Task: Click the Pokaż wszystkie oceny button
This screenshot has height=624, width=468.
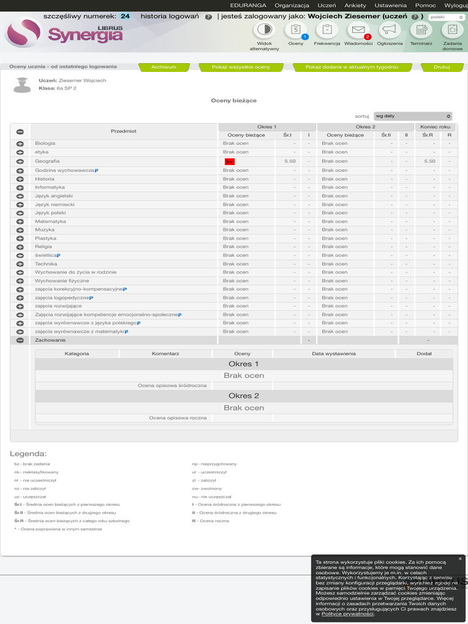Action: coord(241,67)
